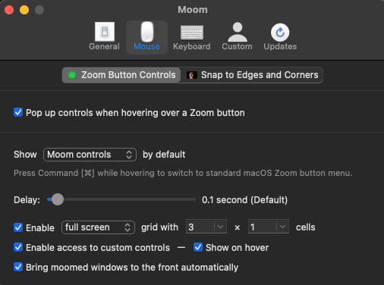Click the yellow minimize window button
The image size is (384, 285).
coord(24,10)
